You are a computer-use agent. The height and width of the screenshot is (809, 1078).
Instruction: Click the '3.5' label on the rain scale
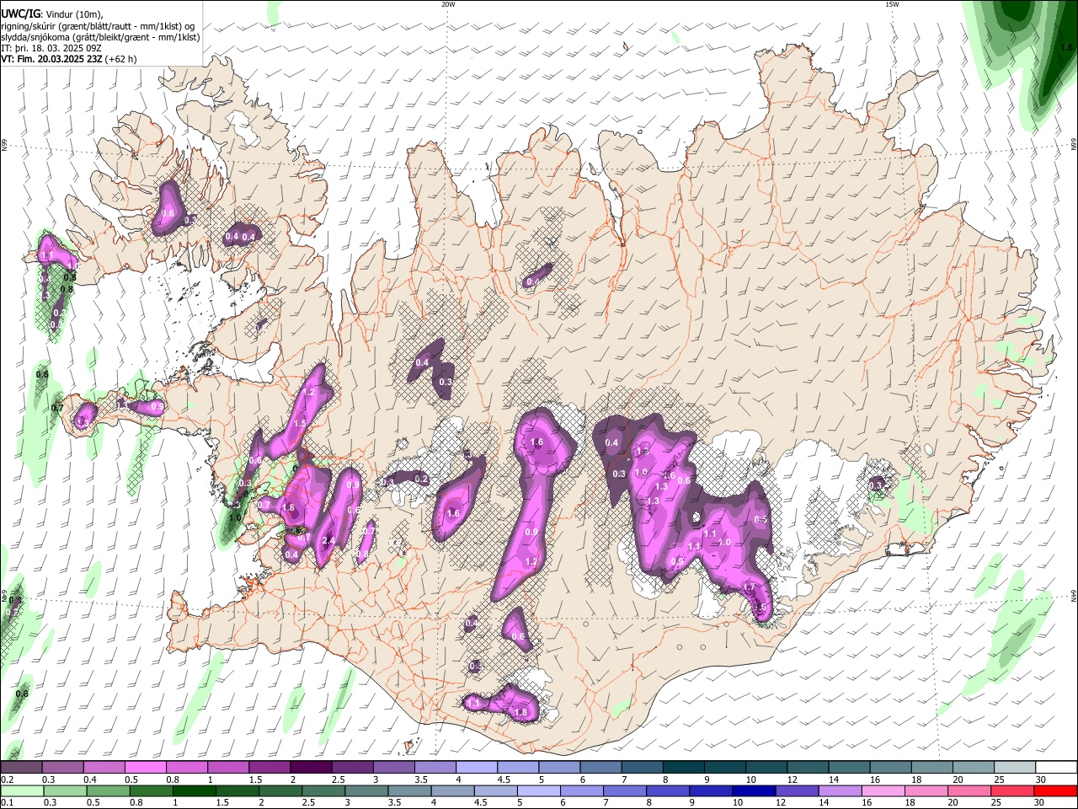[395, 802]
